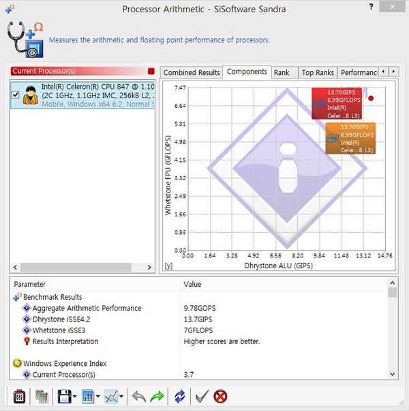Click the red 13.70GIPS result label
Screen dimensions: 409x411
pyautogui.click(x=337, y=104)
